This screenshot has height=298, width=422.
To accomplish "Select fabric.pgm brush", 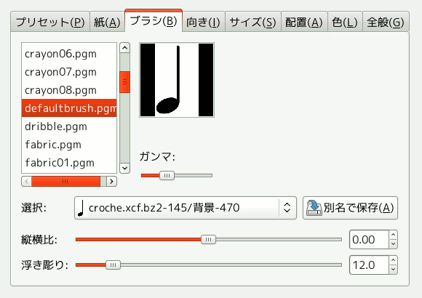I will [x=69, y=145].
